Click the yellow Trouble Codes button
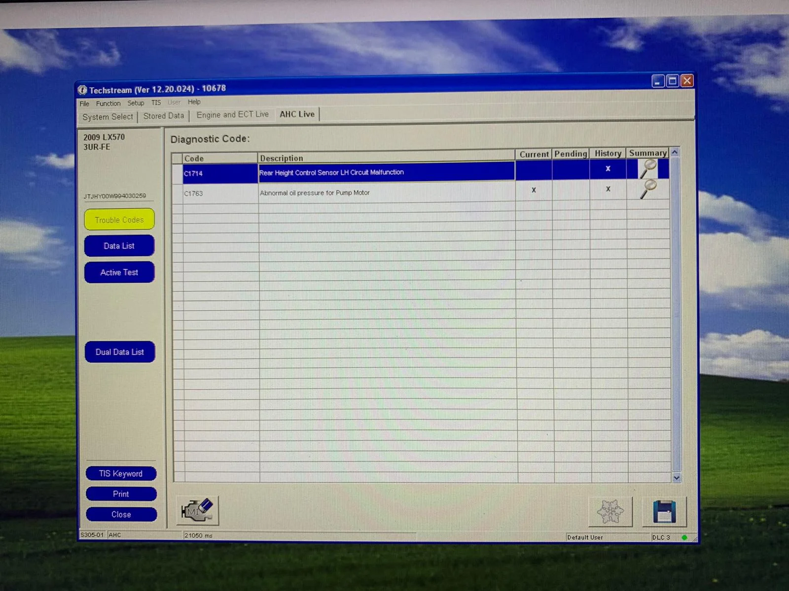Screen dimensions: 789x591 (x=119, y=220)
